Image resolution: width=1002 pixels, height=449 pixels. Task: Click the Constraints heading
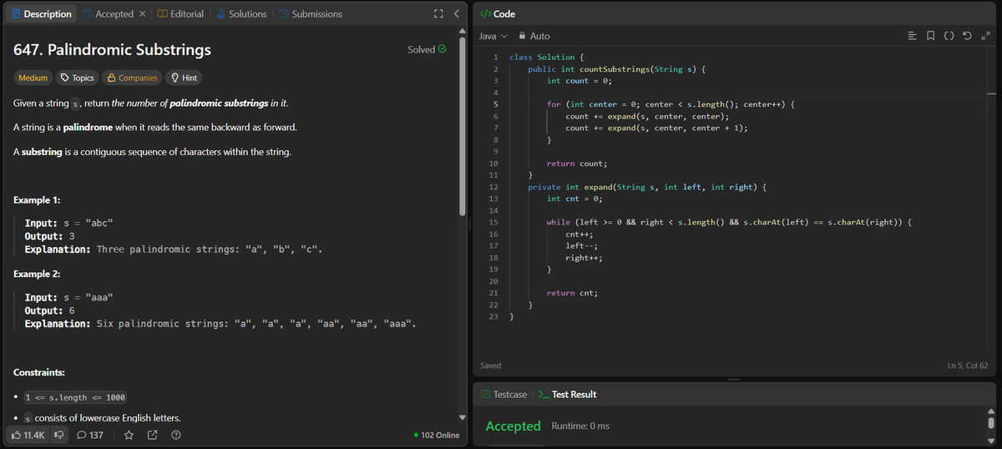point(39,371)
